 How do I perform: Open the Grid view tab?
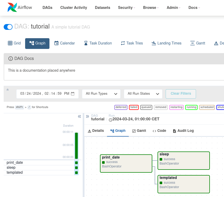coord(14,43)
